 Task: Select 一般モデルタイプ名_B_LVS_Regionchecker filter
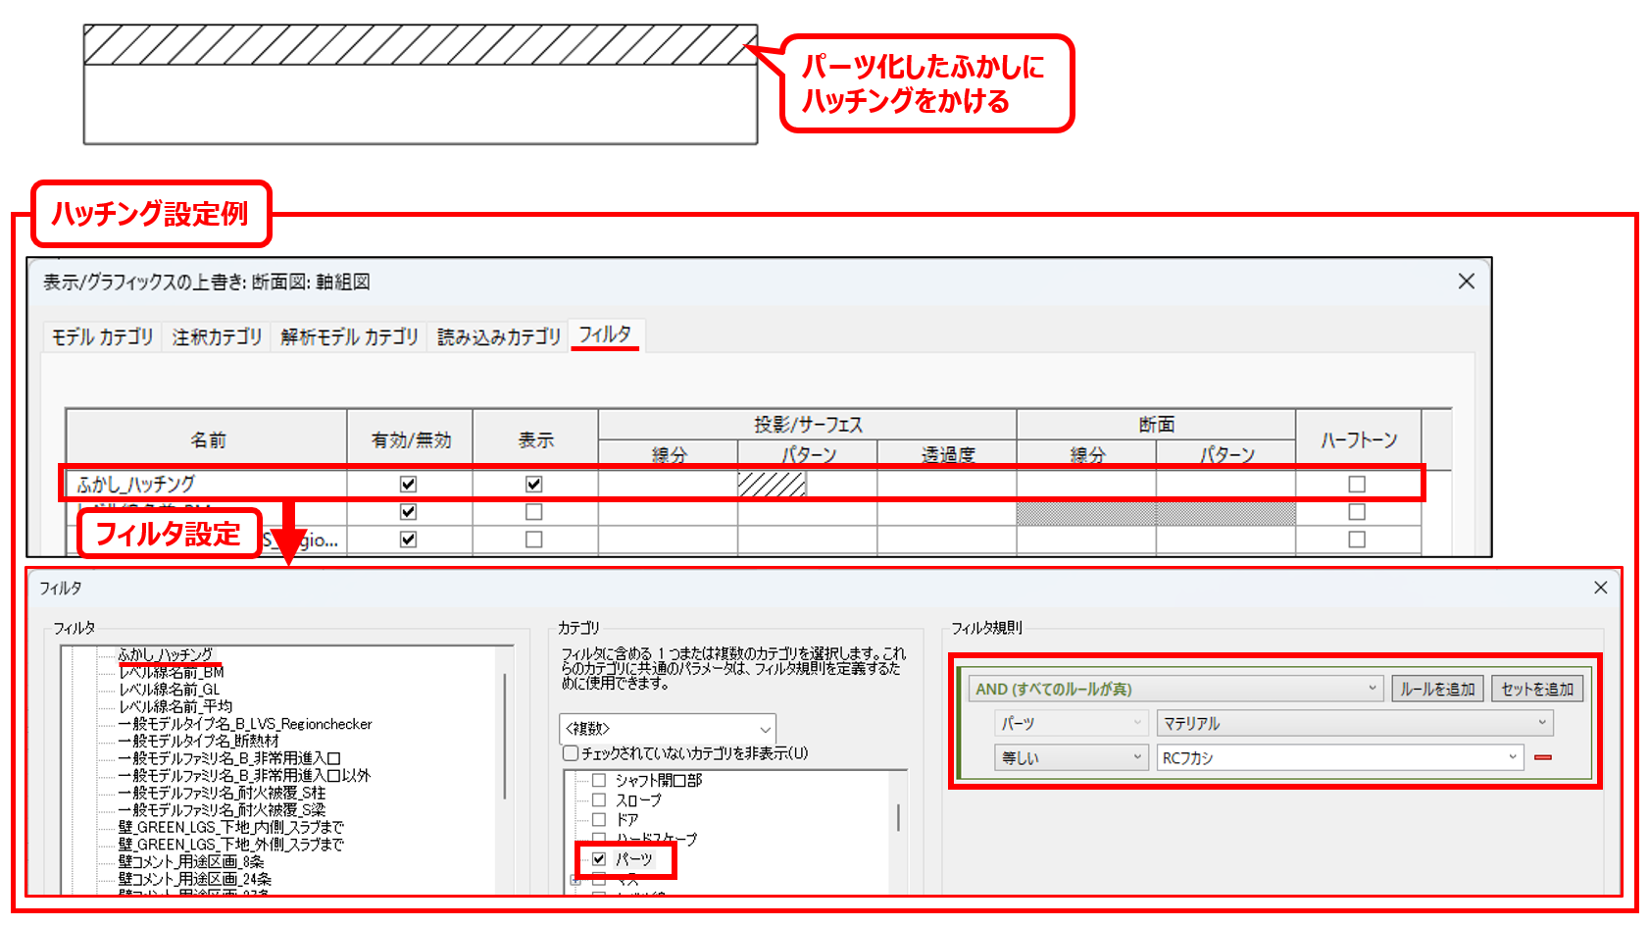(x=245, y=724)
